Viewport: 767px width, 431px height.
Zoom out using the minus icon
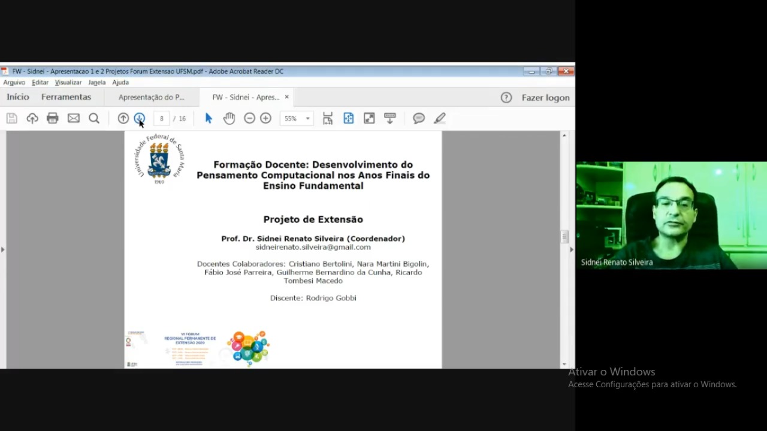click(249, 118)
